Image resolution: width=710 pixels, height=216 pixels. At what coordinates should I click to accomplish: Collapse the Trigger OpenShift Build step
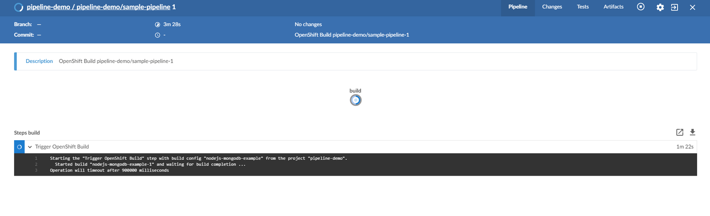click(30, 147)
